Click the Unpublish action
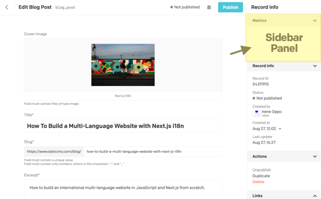The width and height of the screenshot is (321, 199). 261,170
